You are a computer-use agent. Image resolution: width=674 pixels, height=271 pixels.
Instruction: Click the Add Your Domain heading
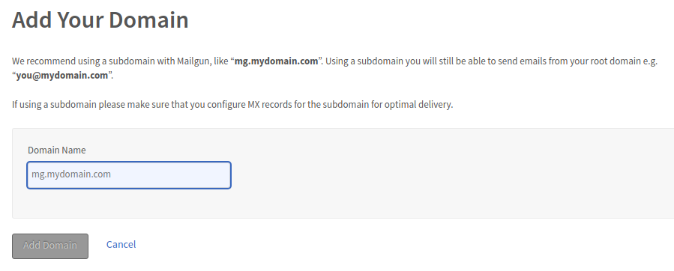point(100,19)
